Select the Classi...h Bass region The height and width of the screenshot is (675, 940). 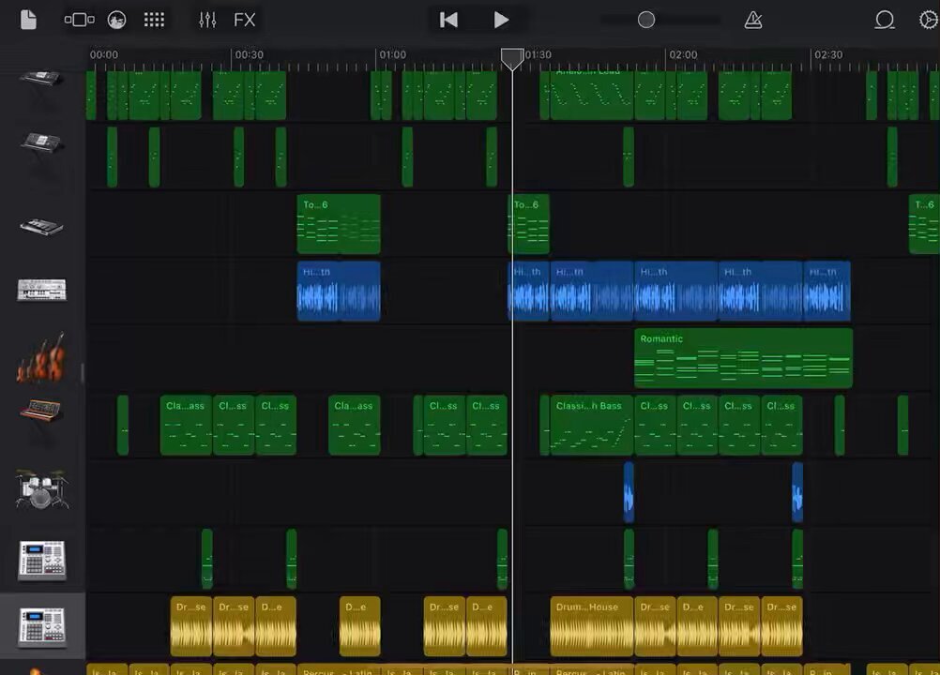pos(591,425)
